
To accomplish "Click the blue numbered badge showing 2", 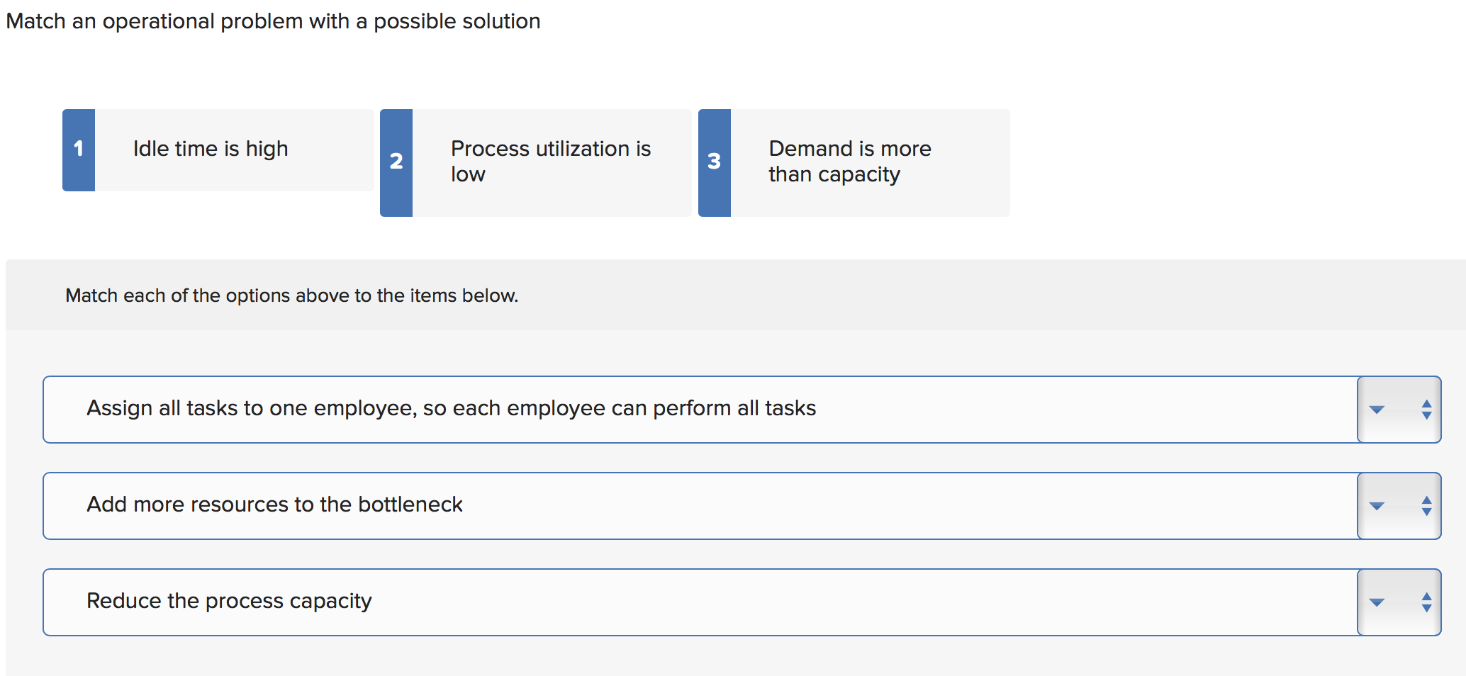I will 396,162.
